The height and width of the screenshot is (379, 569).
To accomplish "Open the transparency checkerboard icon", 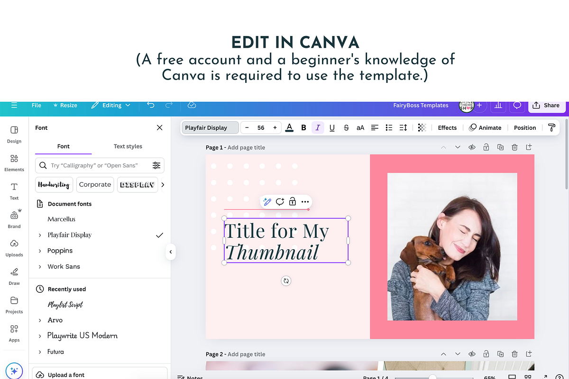I will click(x=422, y=127).
